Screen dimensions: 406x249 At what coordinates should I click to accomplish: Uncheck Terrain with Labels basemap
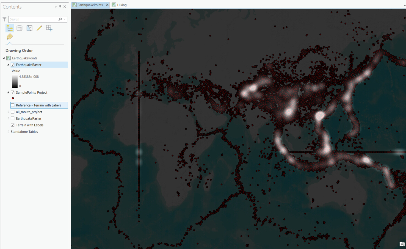point(13,125)
